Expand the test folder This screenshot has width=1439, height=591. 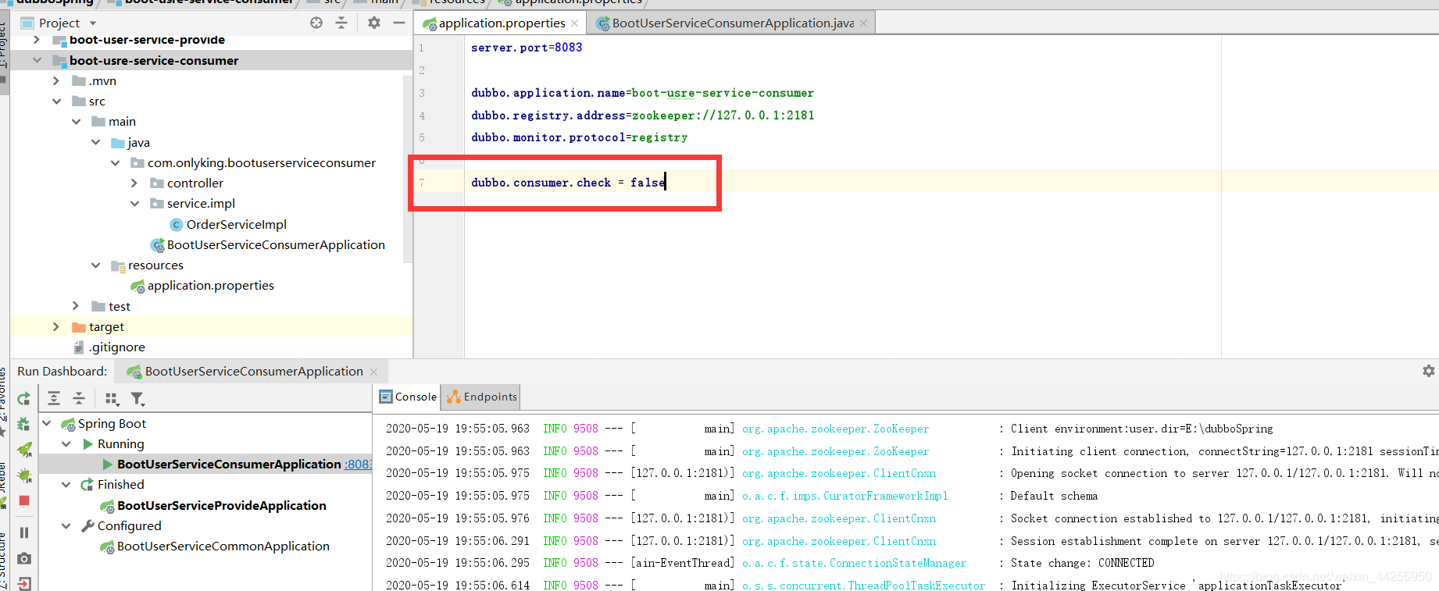coord(76,306)
